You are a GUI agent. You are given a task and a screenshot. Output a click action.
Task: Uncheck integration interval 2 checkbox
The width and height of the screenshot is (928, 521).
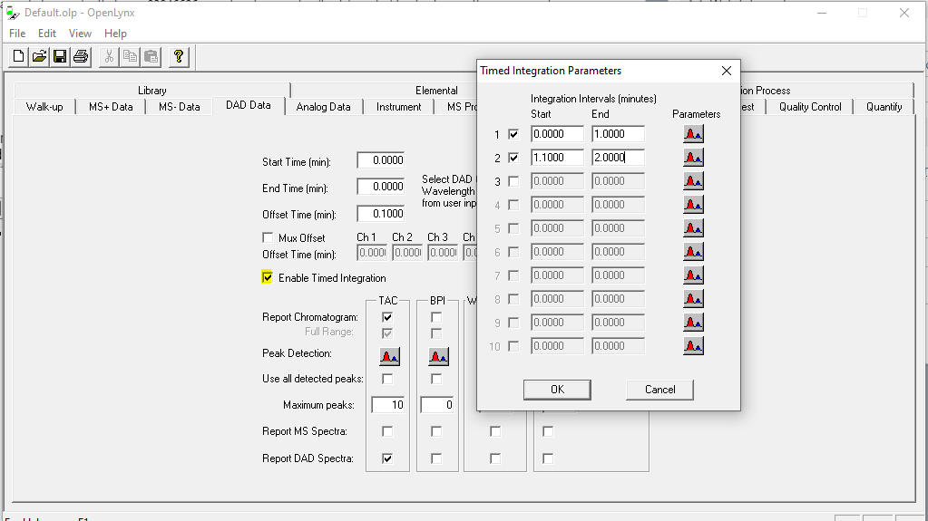pos(514,158)
